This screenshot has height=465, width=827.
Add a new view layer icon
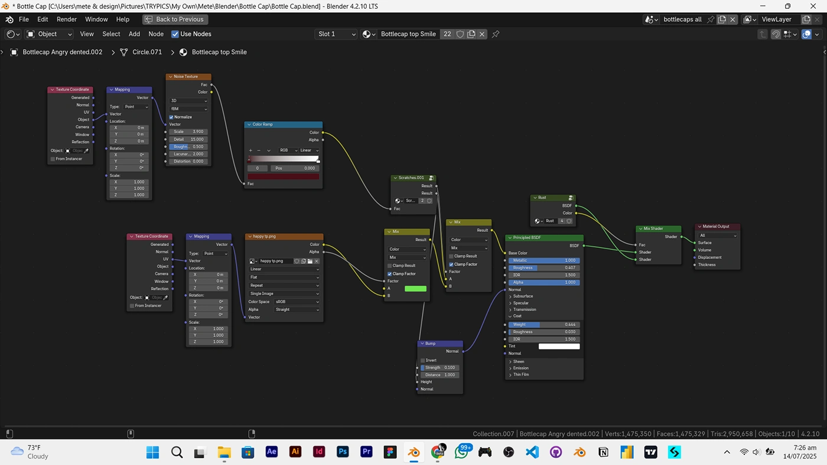click(806, 19)
